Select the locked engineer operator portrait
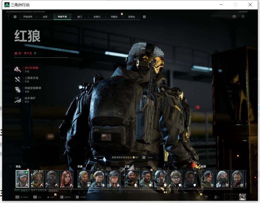 190,179
